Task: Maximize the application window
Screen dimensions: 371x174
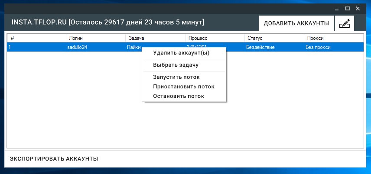Action: pyautogui.click(x=347, y=9)
